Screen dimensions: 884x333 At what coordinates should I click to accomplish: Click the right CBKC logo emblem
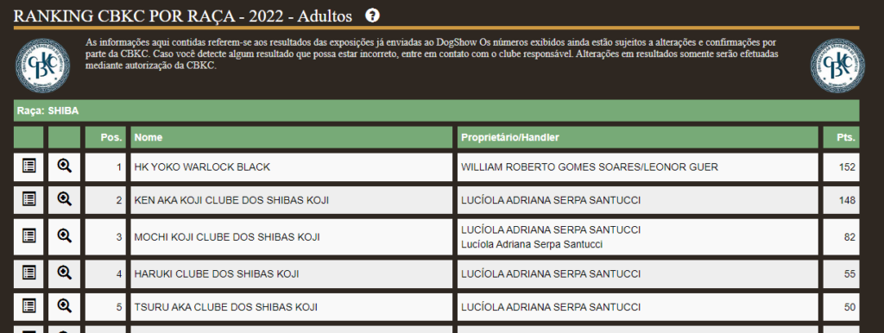coord(837,66)
